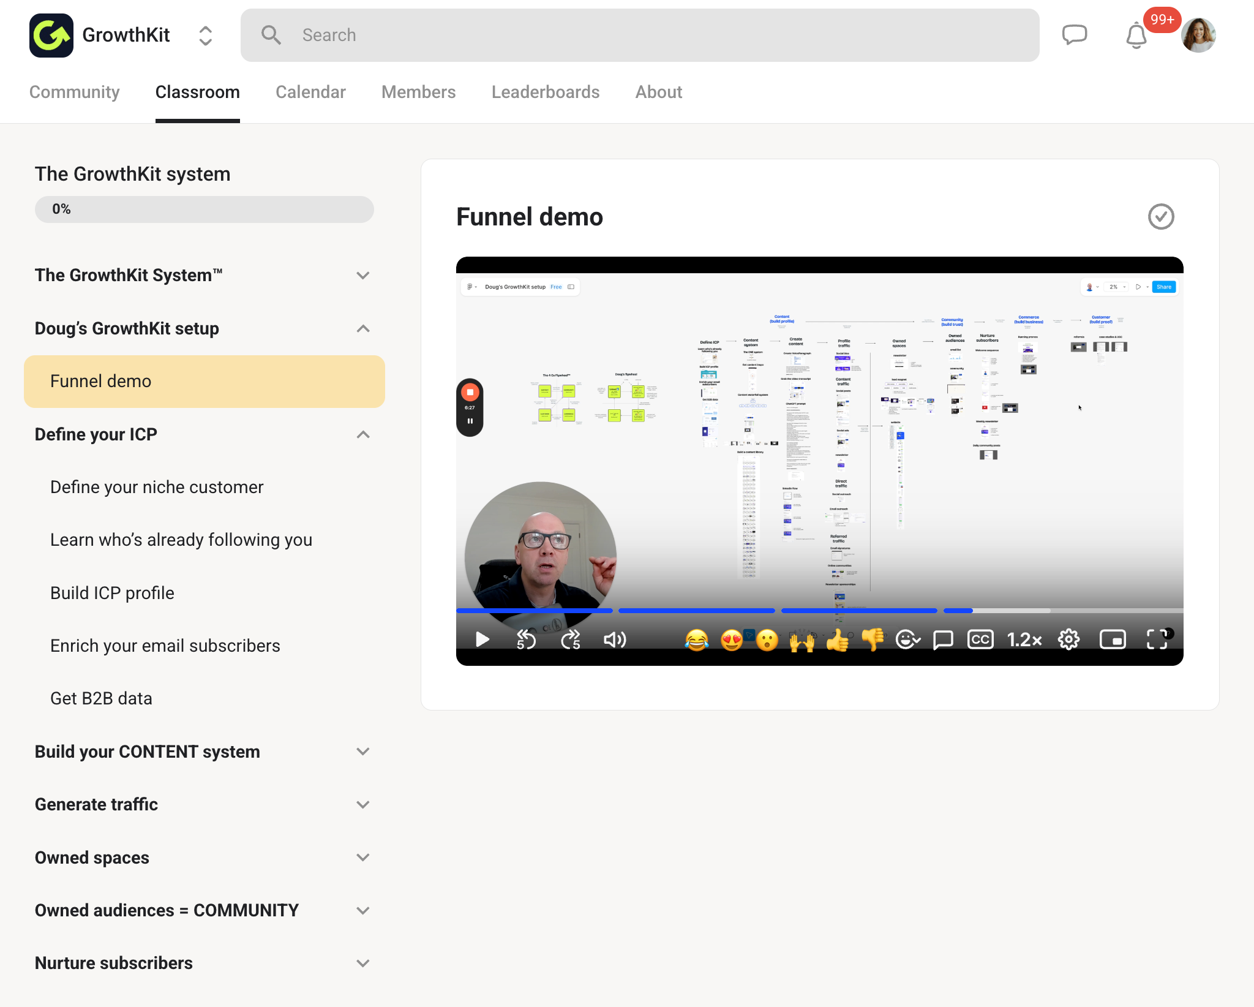React with the raised hands emoji

(802, 640)
